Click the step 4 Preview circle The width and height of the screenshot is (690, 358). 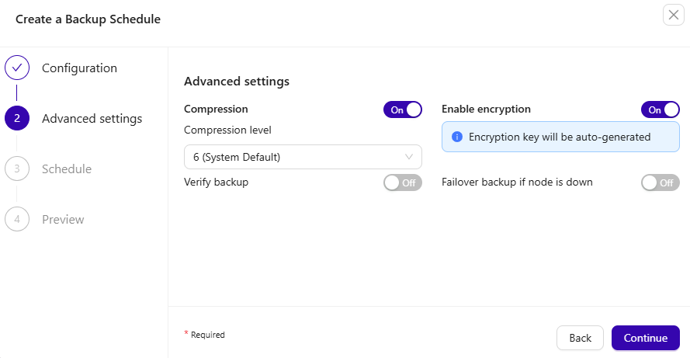(x=17, y=219)
